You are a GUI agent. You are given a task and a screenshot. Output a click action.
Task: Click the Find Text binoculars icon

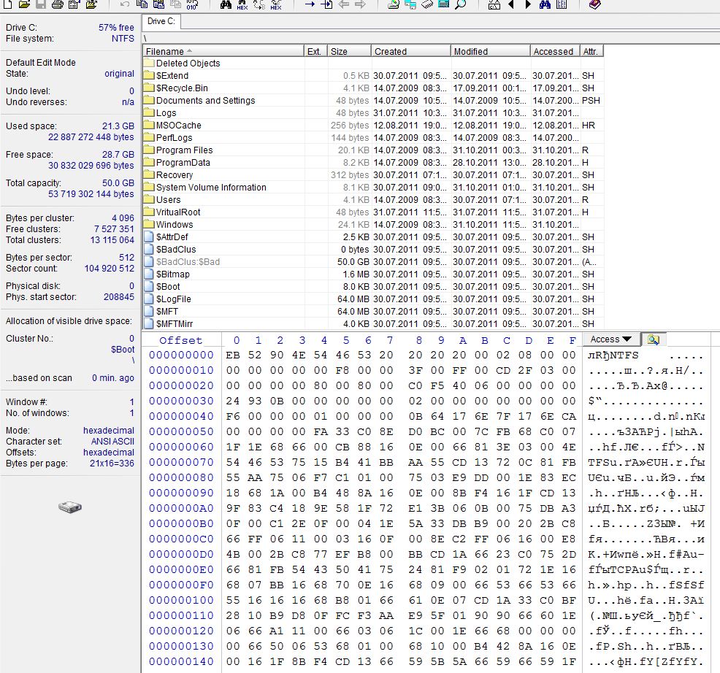(225, 4)
